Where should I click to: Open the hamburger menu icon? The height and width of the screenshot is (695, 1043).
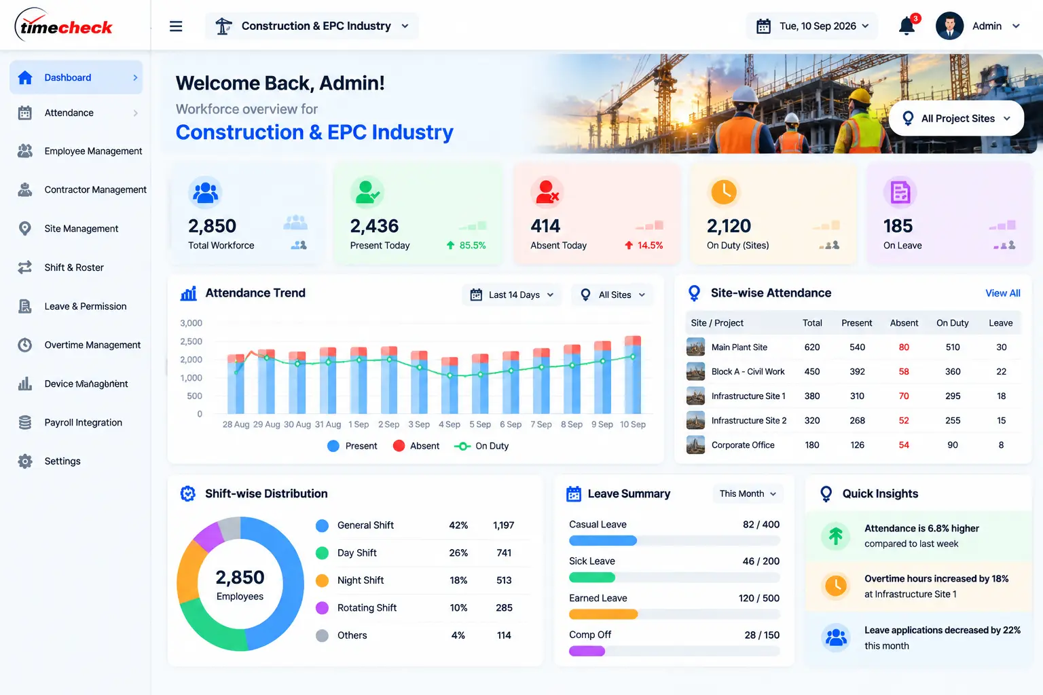click(x=176, y=26)
